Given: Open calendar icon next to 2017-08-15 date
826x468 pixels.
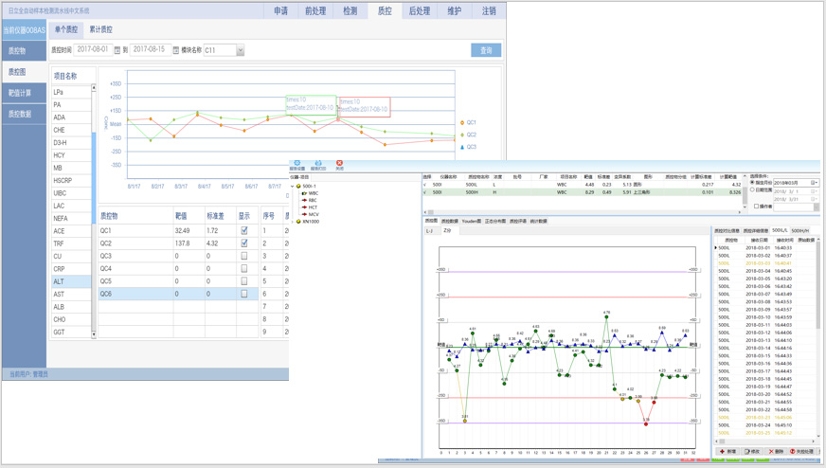Looking at the screenshot, I should pos(176,50).
